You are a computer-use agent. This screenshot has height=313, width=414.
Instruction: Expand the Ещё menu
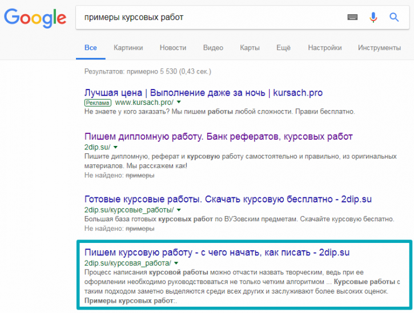(x=283, y=48)
